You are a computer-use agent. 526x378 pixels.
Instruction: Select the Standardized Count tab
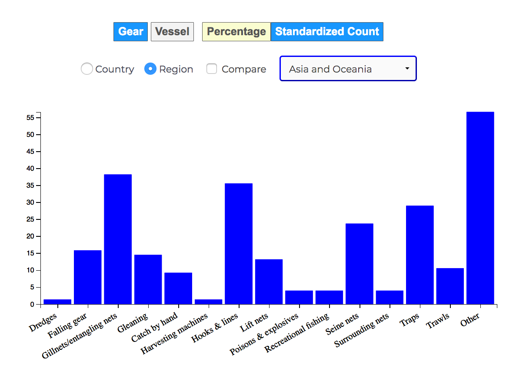point(327,32)
